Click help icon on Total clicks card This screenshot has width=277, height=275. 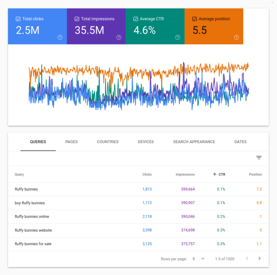(60, 37)
